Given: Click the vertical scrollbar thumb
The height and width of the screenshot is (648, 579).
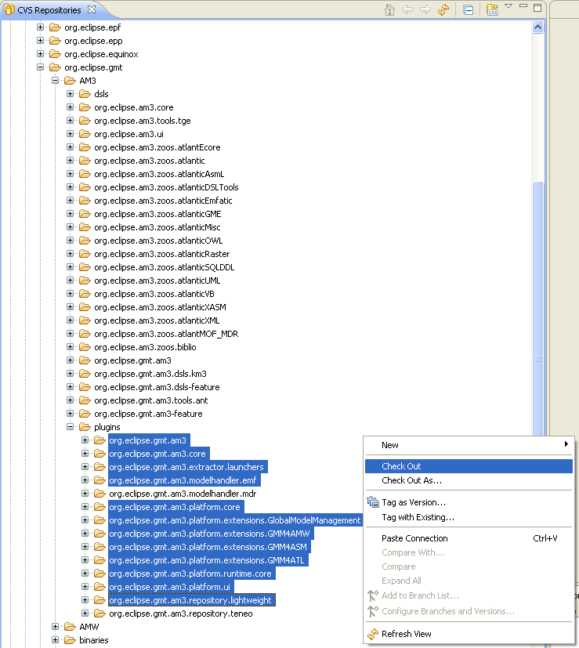Looking at the screenshot, I should (x=537, y=309).
